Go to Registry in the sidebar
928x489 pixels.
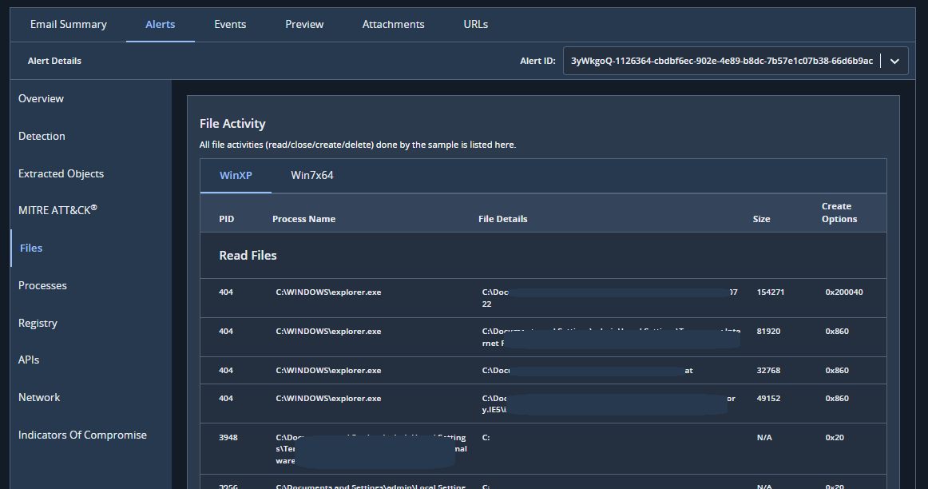click(38, 324)
